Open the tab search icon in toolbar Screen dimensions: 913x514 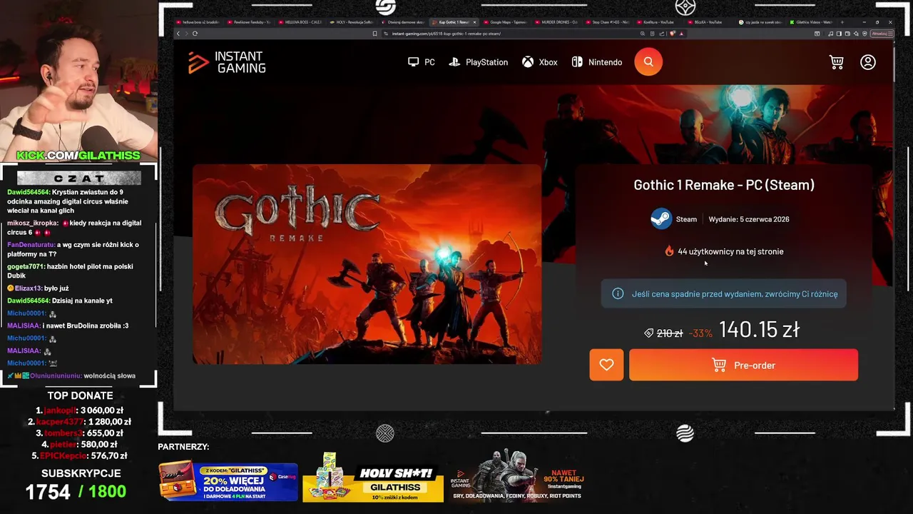(x=817, y=34)
